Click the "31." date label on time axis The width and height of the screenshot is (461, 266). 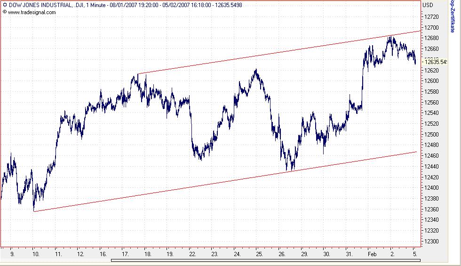pos(349,254)
